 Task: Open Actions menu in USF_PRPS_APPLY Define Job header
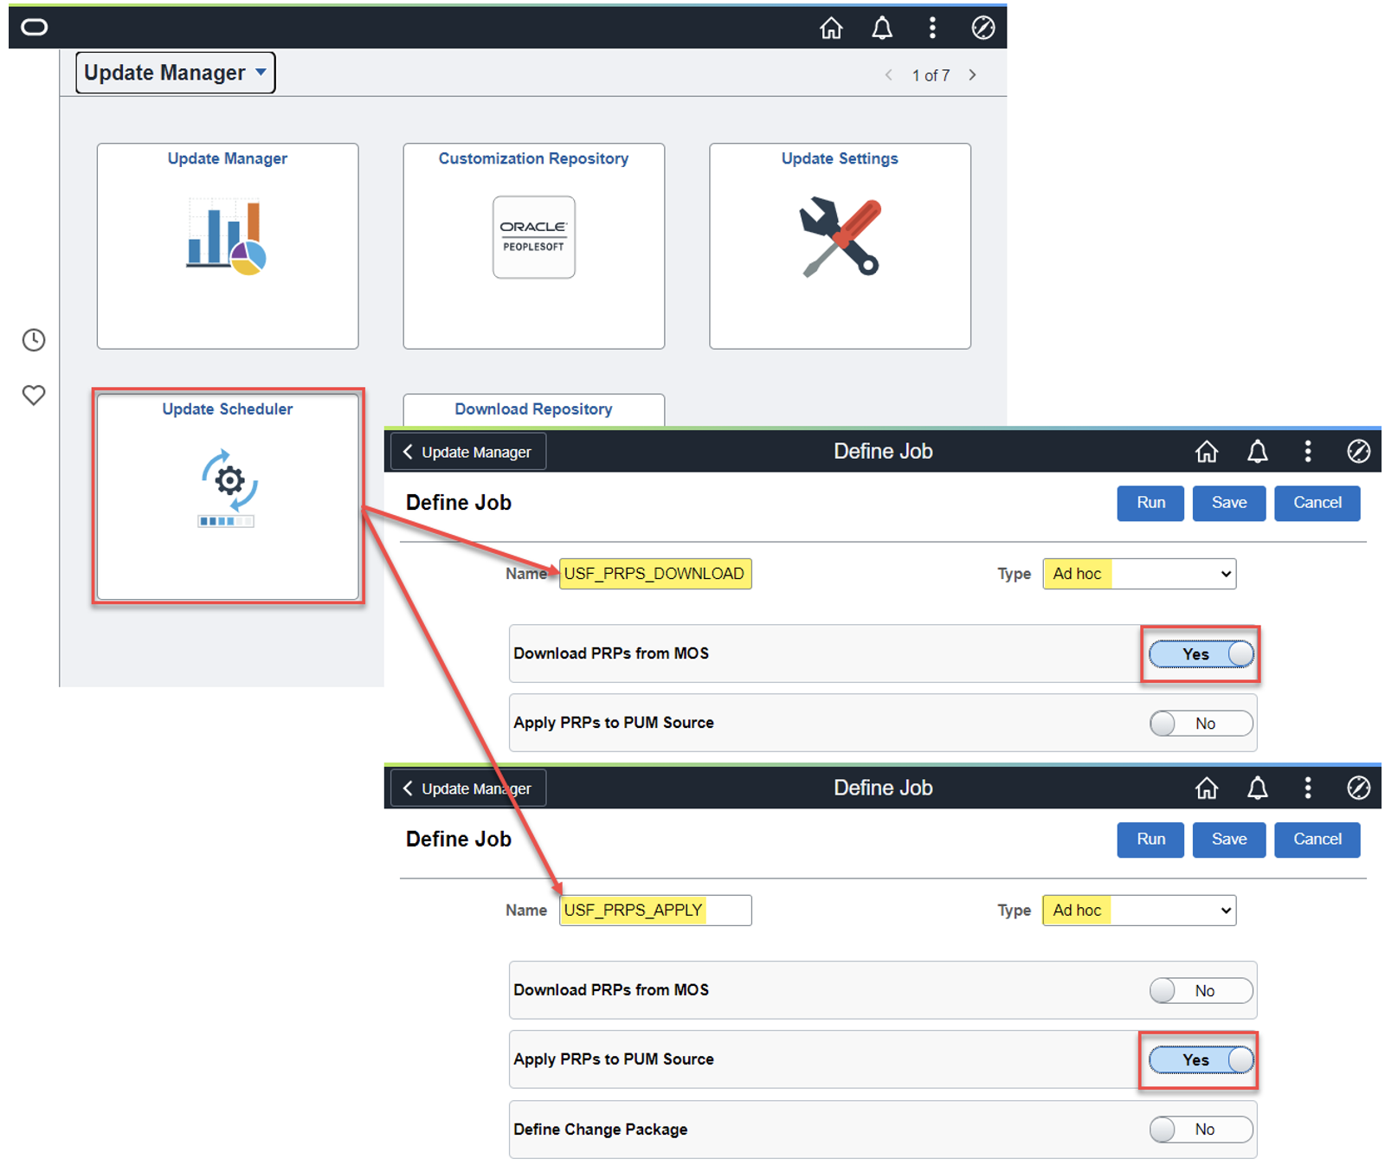point(1308,788)
